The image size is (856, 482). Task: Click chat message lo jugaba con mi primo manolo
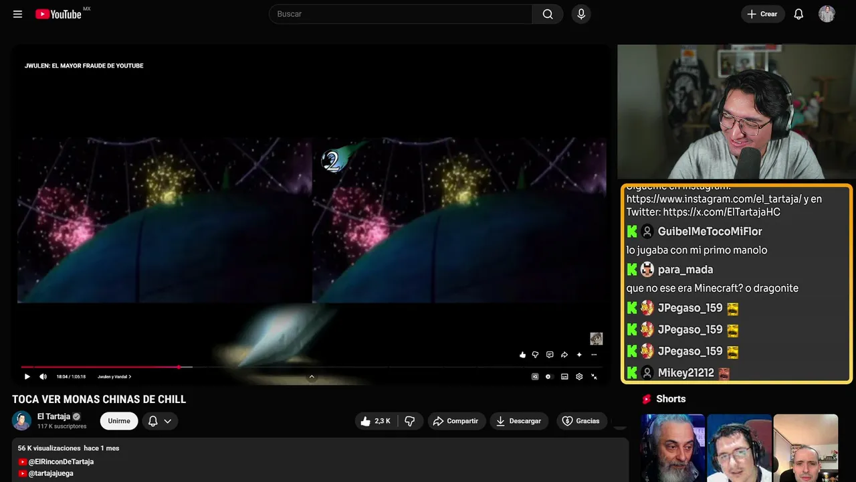[697, 250]
